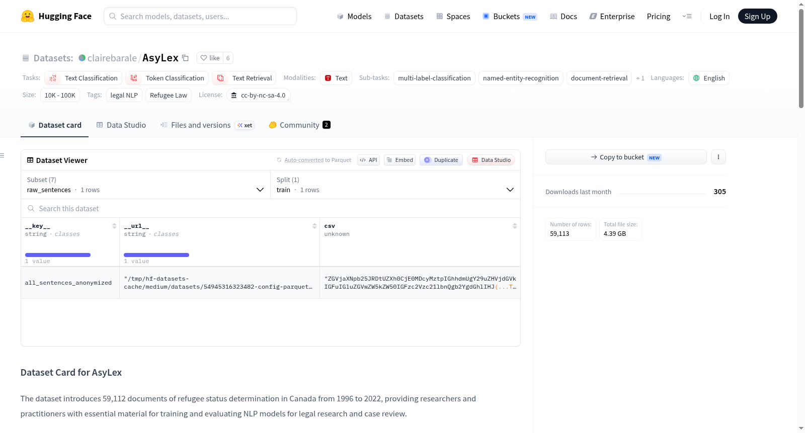Click the heart like button
This screenshot has height=433, width=805.
pyautogui.click(x=210, y=58)
